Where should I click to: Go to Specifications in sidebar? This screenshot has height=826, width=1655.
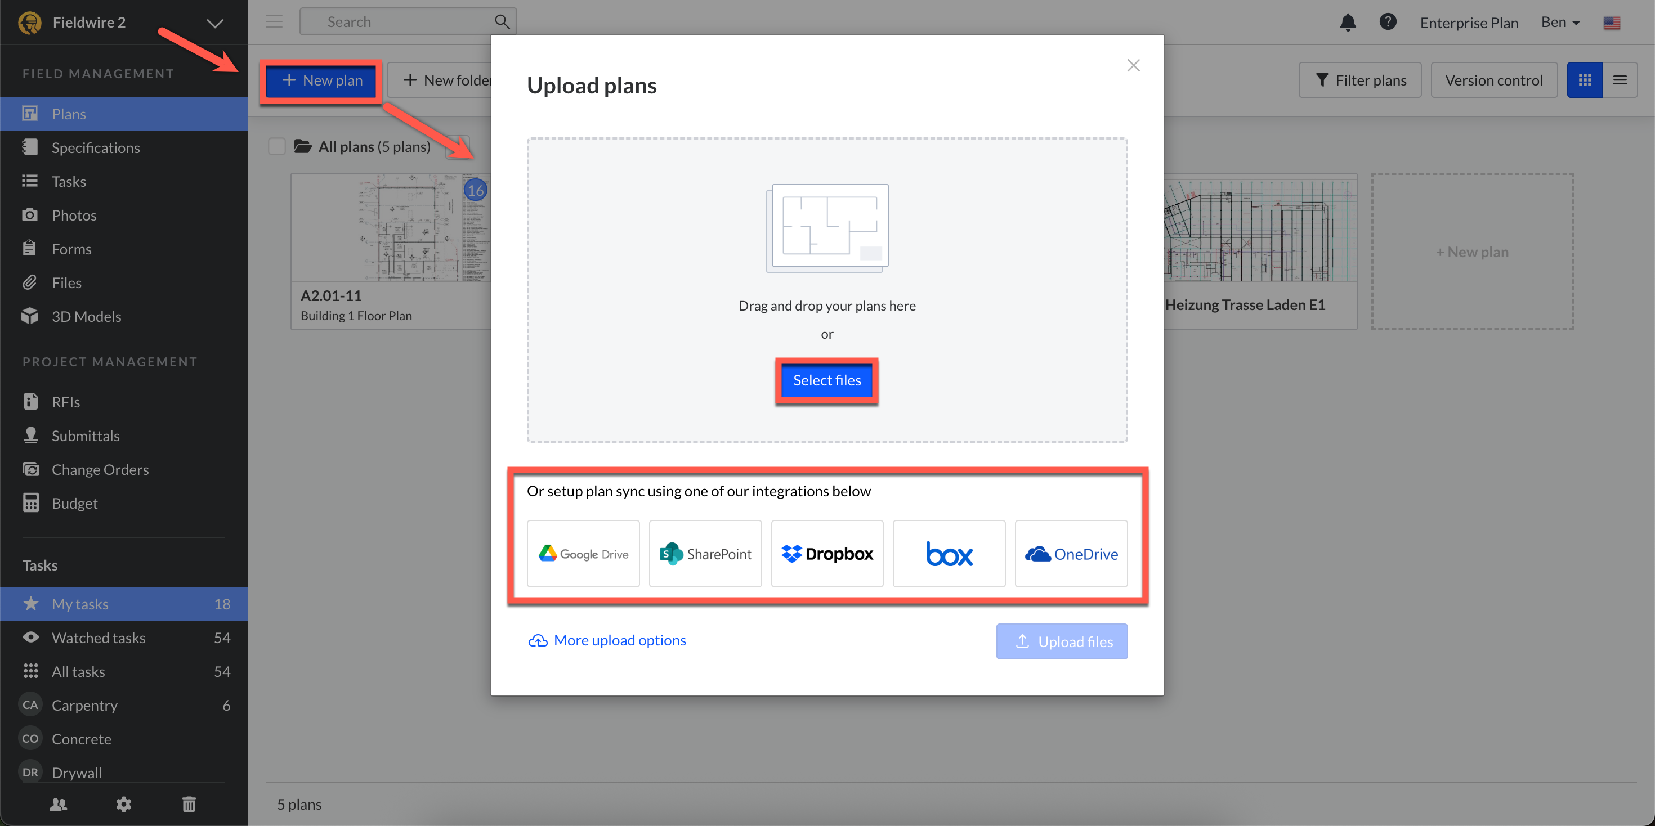pyautogui.click(x=96, y=148)
